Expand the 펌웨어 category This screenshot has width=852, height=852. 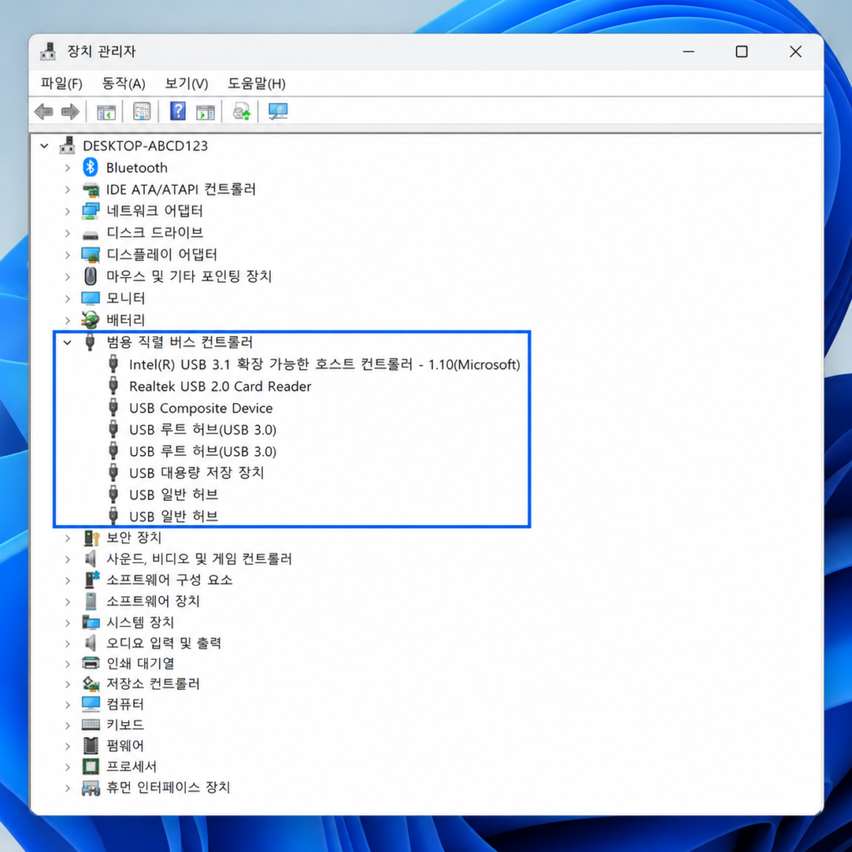point(67,746)
